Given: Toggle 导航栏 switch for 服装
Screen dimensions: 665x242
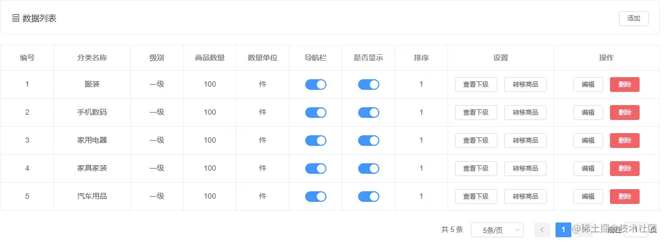Looking at the screenshot, I should [316, 85].
